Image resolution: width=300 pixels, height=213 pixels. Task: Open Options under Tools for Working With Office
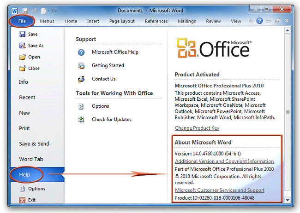[101, 106]
